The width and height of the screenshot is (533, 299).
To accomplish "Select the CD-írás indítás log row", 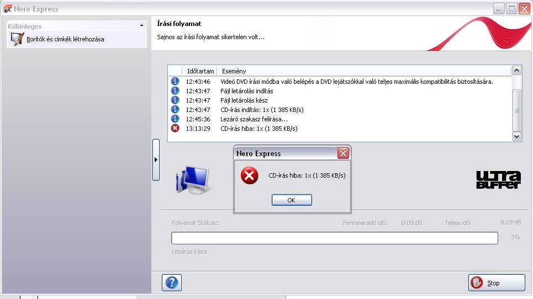I will coord(340,110).
